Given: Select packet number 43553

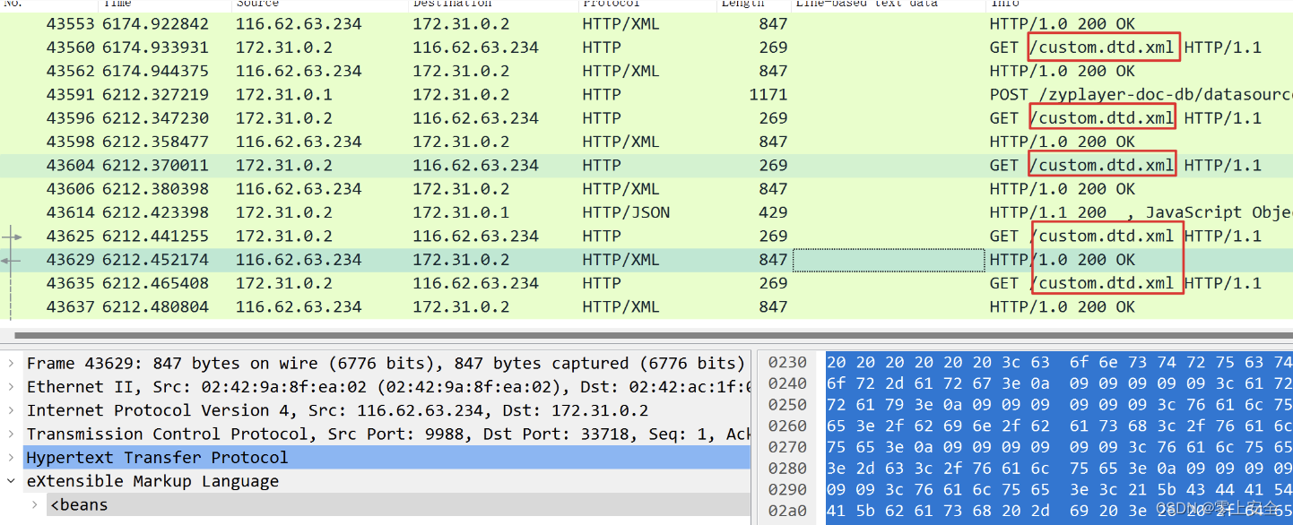Looking at the screenshot, I should [646, 24].
